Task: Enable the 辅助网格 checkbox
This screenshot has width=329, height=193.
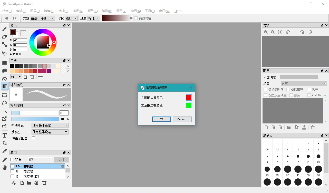Action: 136,18
